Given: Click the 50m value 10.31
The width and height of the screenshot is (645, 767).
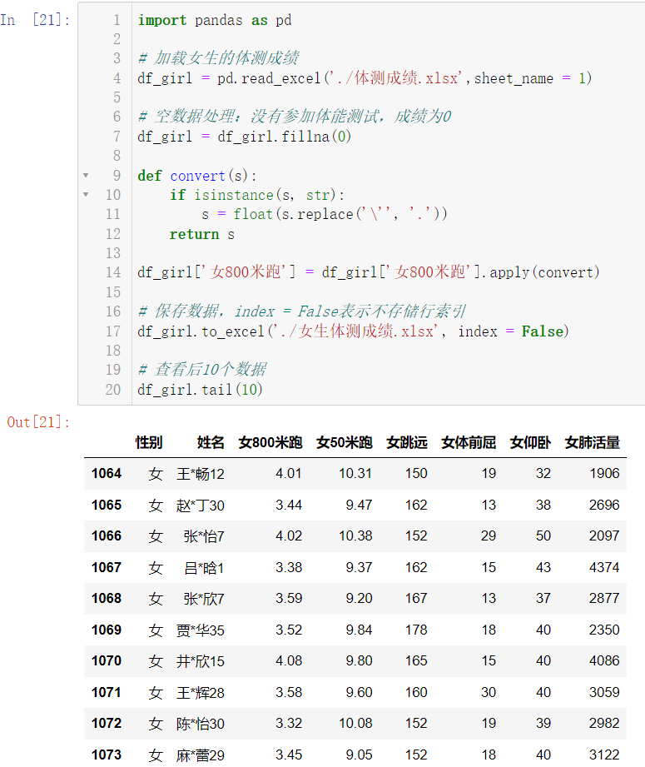Looking at the screenshot, I should [x=355, y=474].
